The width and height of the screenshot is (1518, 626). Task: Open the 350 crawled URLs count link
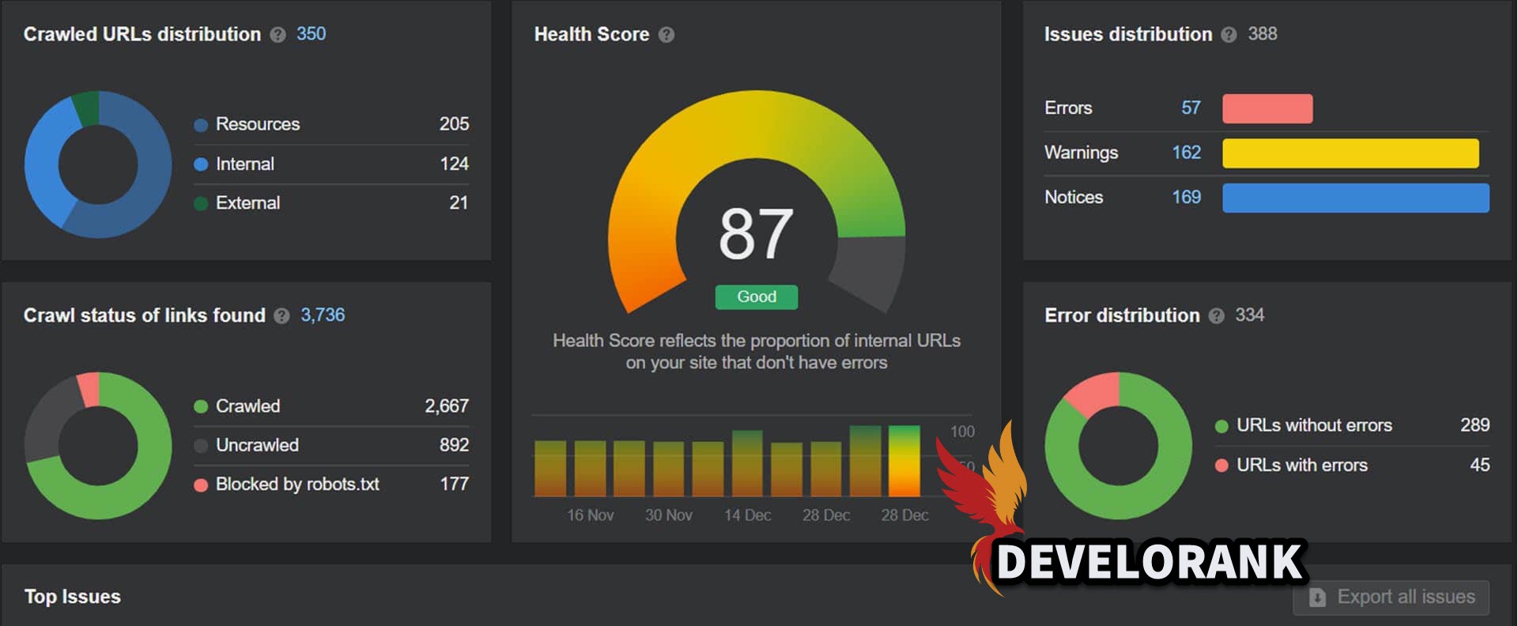coord(311,34)
